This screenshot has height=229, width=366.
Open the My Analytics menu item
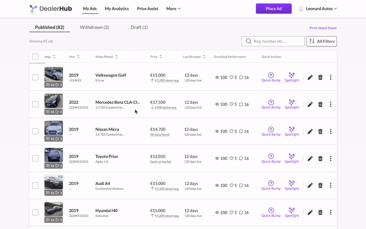click(117, 9)
